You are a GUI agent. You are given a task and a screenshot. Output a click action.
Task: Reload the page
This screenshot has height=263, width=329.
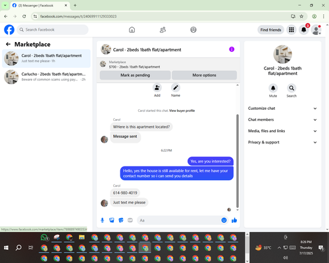pyautogui.click(x=24, y=16)
